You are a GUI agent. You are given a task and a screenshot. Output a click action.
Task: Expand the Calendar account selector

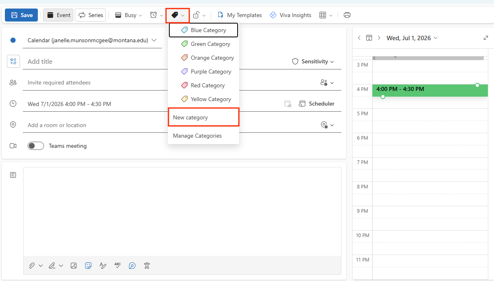92,40
